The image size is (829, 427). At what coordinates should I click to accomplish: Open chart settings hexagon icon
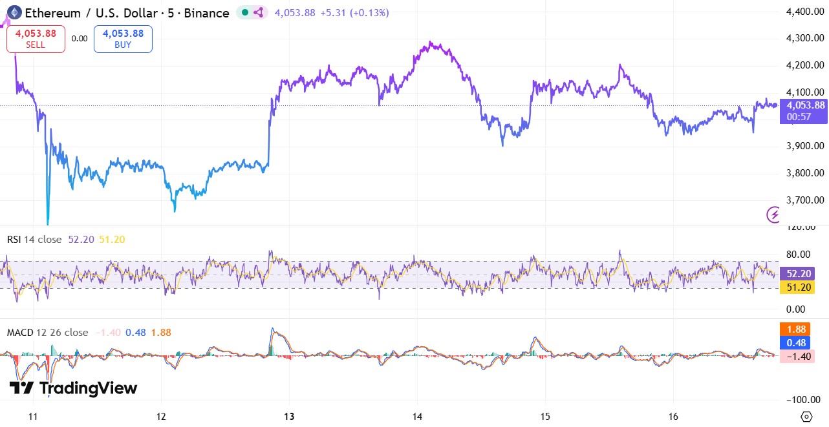click(x=806, y=416)
